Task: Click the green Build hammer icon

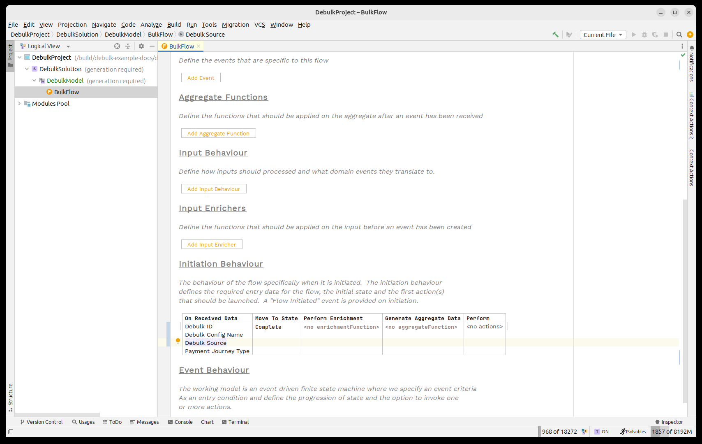Action: pyautogui.click(x=555, y=35)
